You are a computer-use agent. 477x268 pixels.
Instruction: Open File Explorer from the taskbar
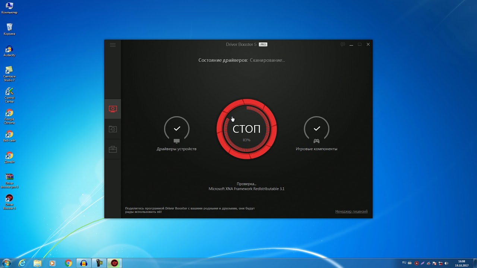(38, 263)
